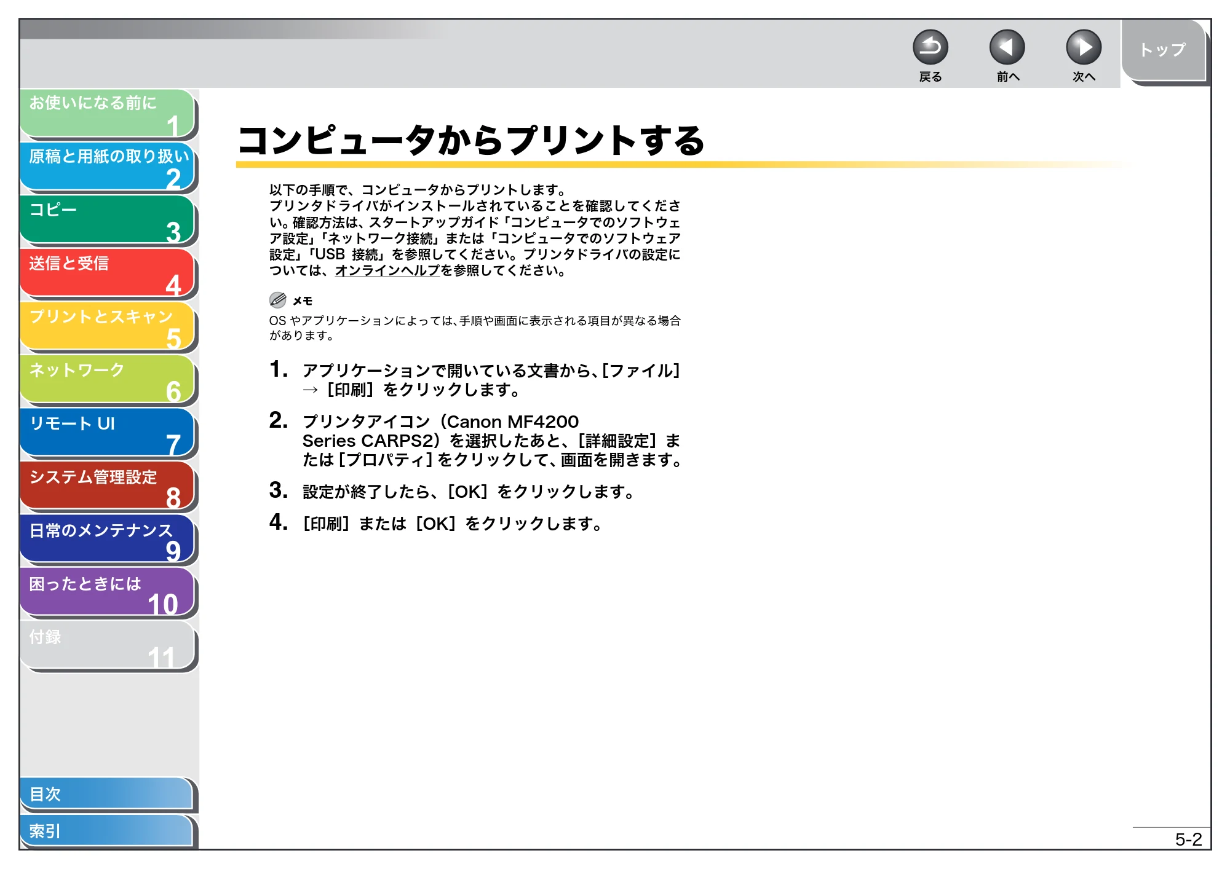Click step 3 text 設定が終了したら
This screenshot has height=869, width=1230.
coord(469,492)
